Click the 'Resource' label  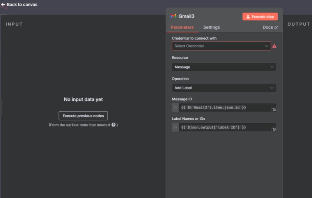tap(180, 58)
